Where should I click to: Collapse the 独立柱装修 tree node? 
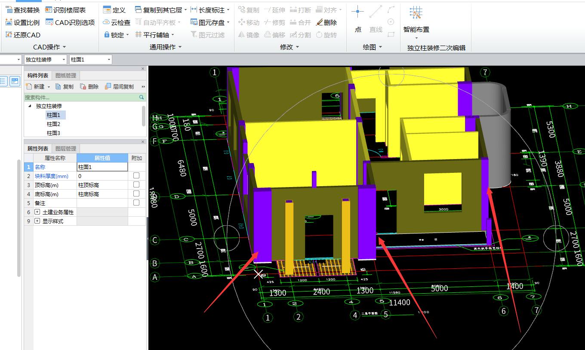[x=30, y=106]
